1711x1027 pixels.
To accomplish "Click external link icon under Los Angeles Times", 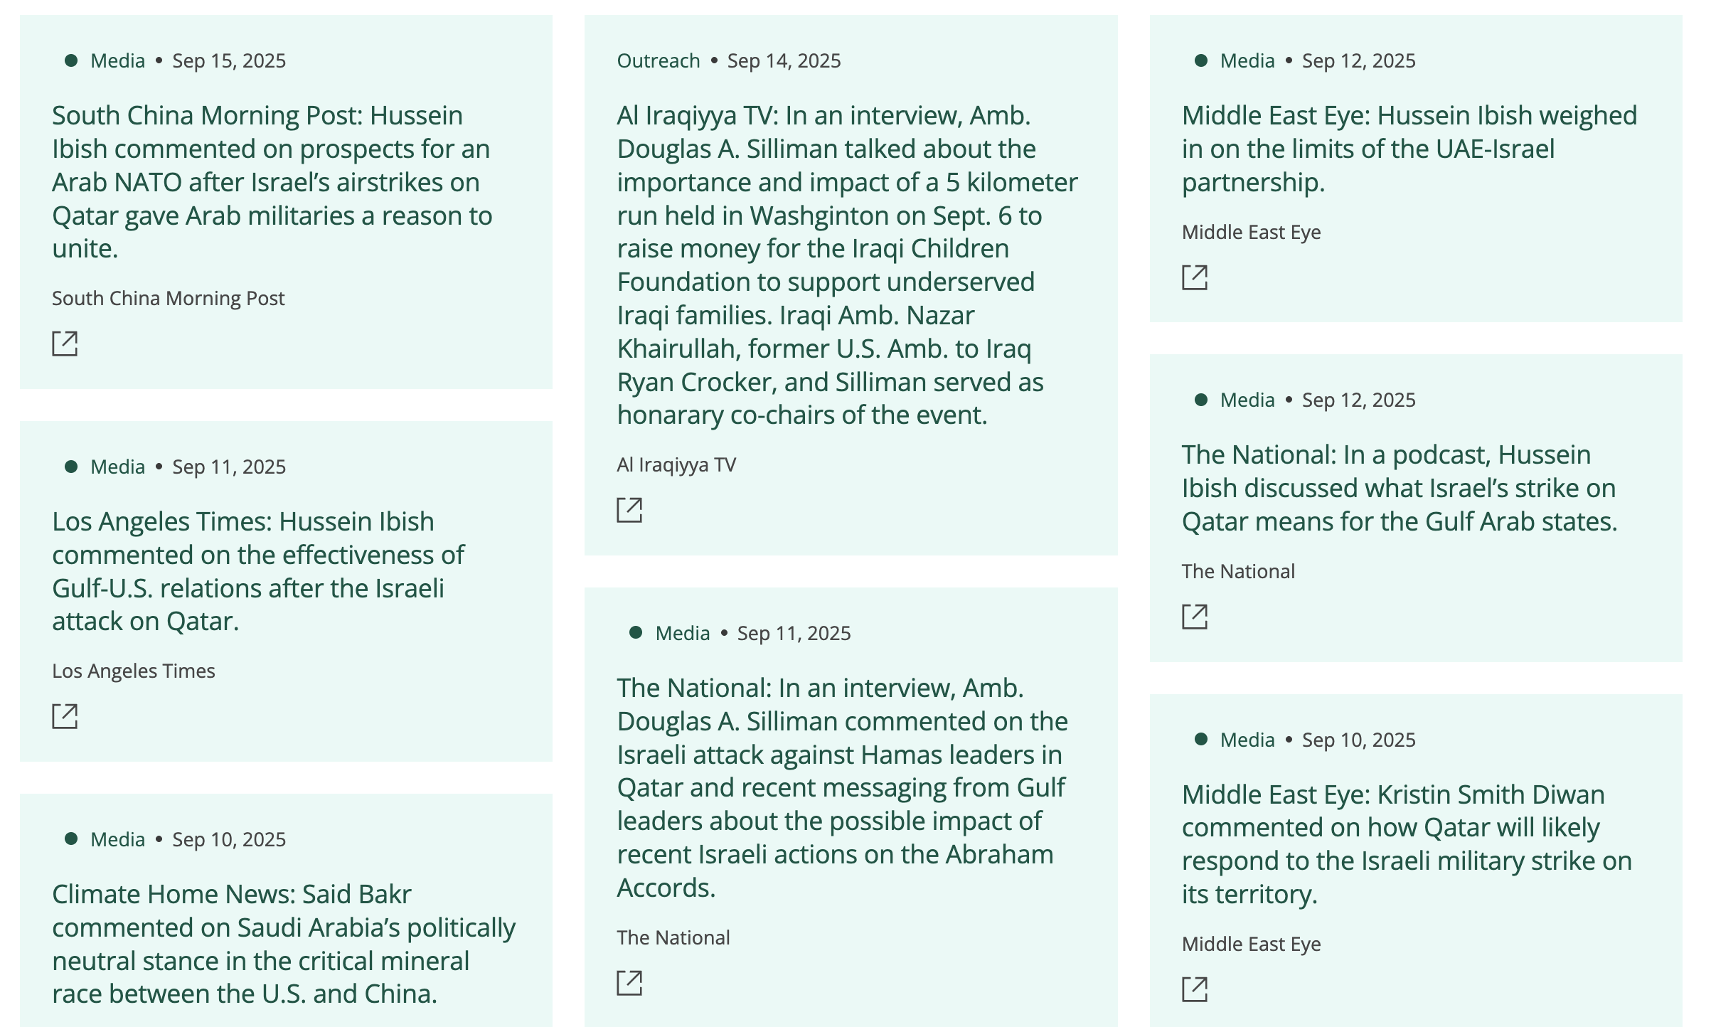I will point(65,716).
